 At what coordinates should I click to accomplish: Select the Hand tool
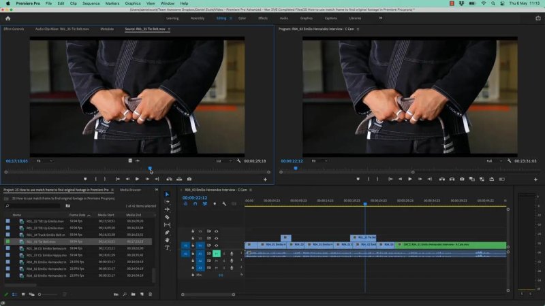click(167, 240)
